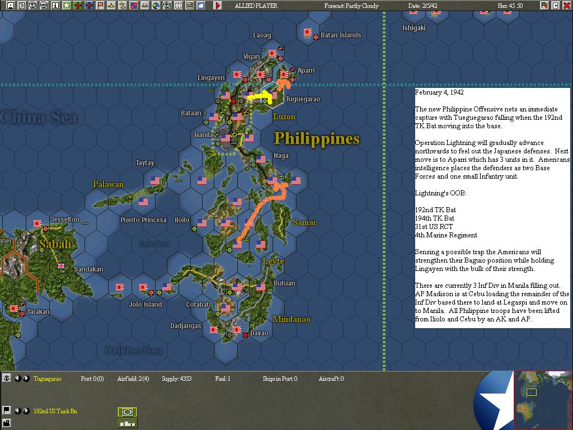Viewport: 573px width, 430px height.
Task: Click the ships on green background icon
Action: [x=145, y=6]
